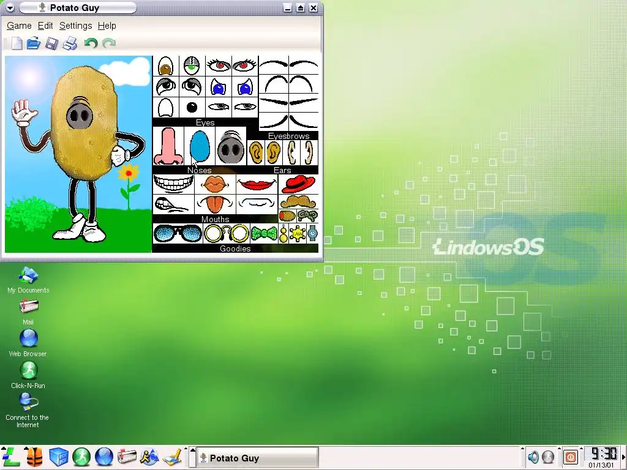Image resolution: width=627 pixels, height=470 pixels.
Task: Click the gray globe connection tray icon
Action: (548, 457)
